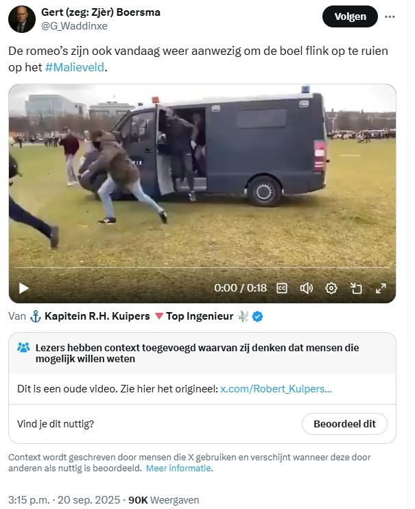This screenshot has width=415, height=509.
Task: Open Gert Boersma's profile avatar
Action: pyautogui.click(x=22, y=19)
